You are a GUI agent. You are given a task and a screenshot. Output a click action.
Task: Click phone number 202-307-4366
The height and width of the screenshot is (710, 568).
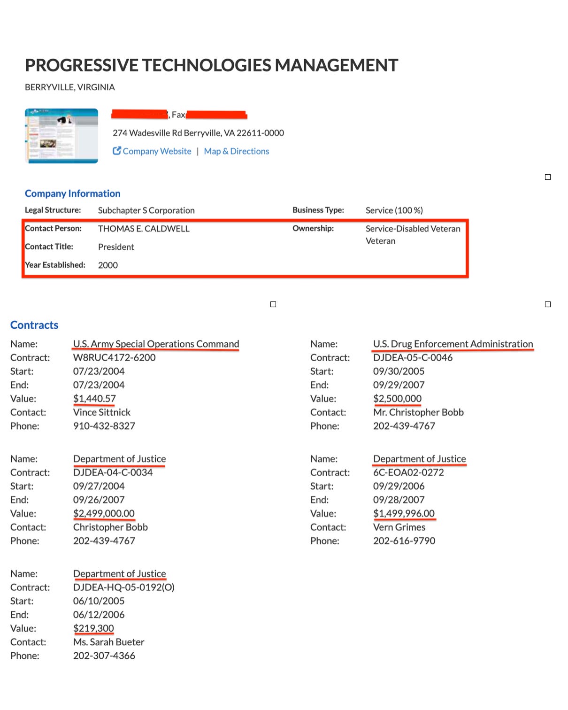coord(104,656)
